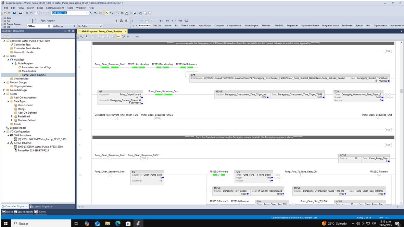Collapse the I/O Configuration tree node

(4, 132)
